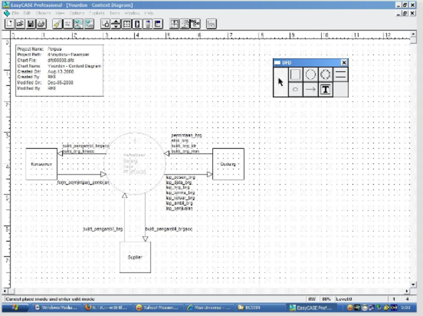The width and height of the screenshot is (423, 316).
Task: Switch to Windows Media taskbar button
Action: [56, 307]
